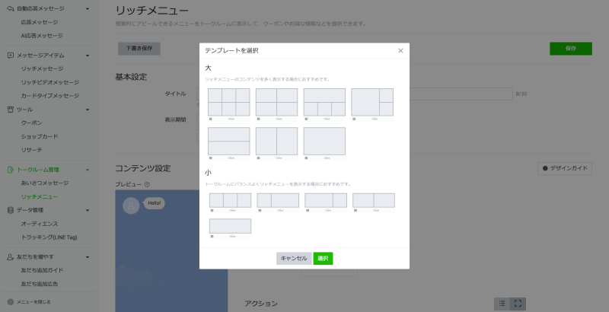Screen dimensions: 609x312
Task: Click the full-frame view icon in アクション
Action: click(518, 304)
